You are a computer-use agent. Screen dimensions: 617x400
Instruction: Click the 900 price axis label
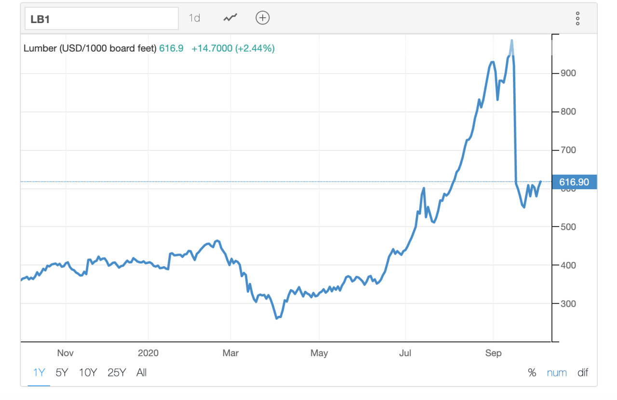(x=568, y=73)
